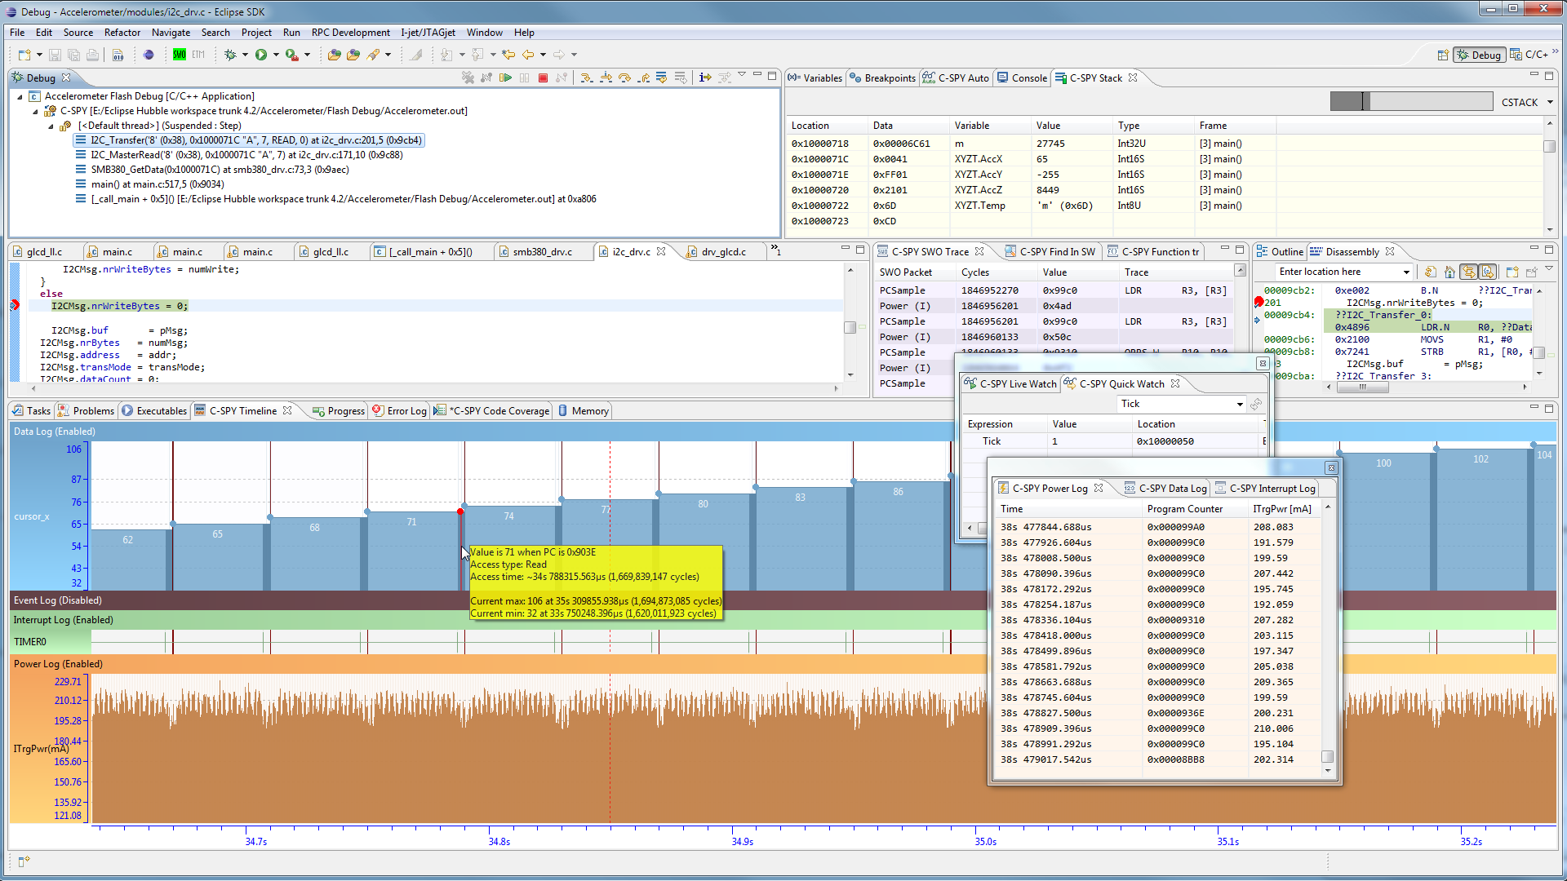Click the refresh icon in Quick Watch
Viewport: 1567px width, 881px height.
1256,404
